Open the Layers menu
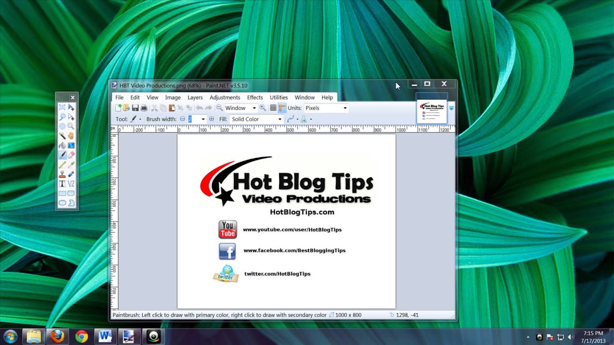This screenshot has width=614, height=345. (x=195, y=97)
